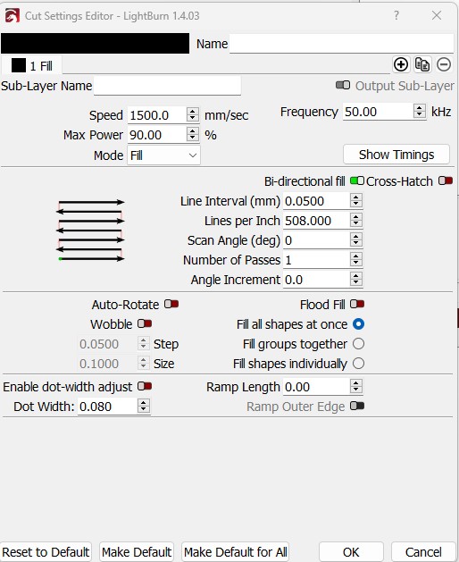Toggle the Ramp Outer Edge switch

(x=357, y=407)
